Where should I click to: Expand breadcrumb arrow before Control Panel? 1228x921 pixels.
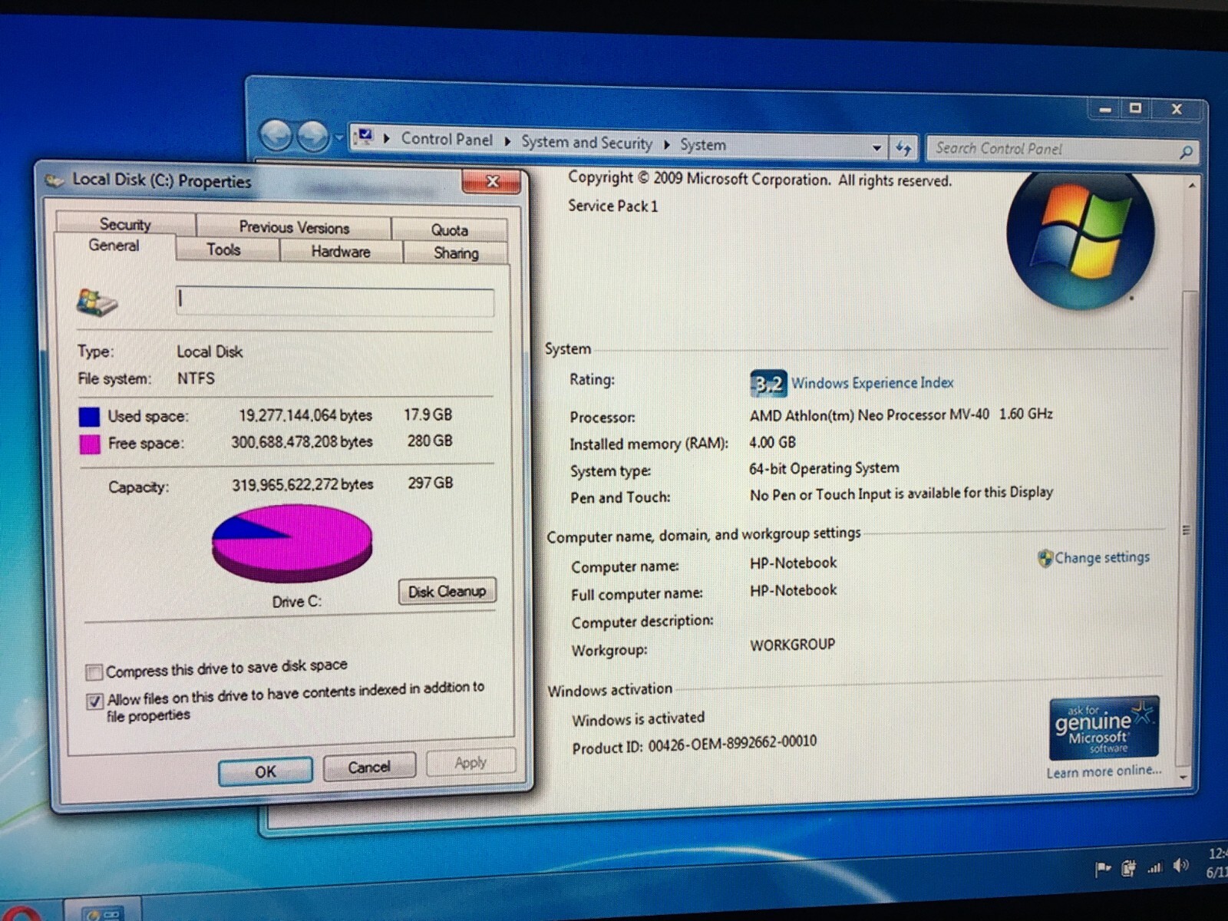387,139
